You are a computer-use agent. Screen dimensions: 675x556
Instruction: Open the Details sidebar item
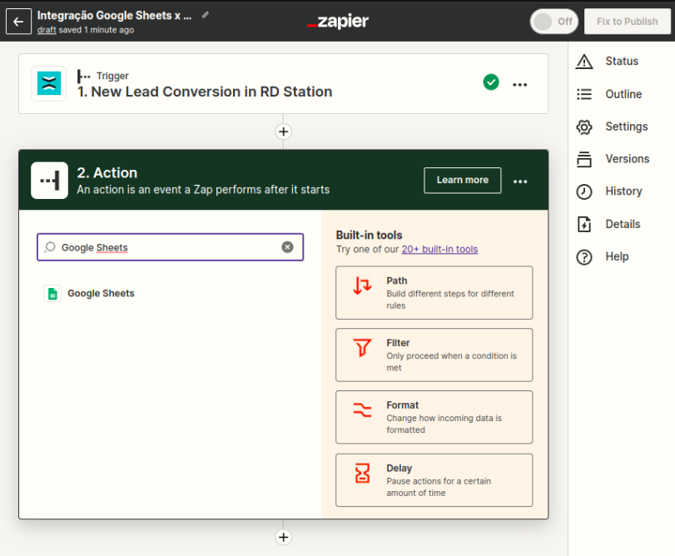(621, 224)
